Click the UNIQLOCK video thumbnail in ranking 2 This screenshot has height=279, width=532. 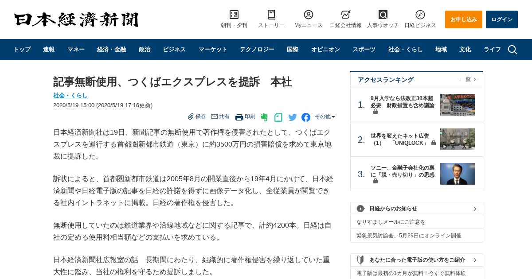pyautogui.click(x=458, y=139)
